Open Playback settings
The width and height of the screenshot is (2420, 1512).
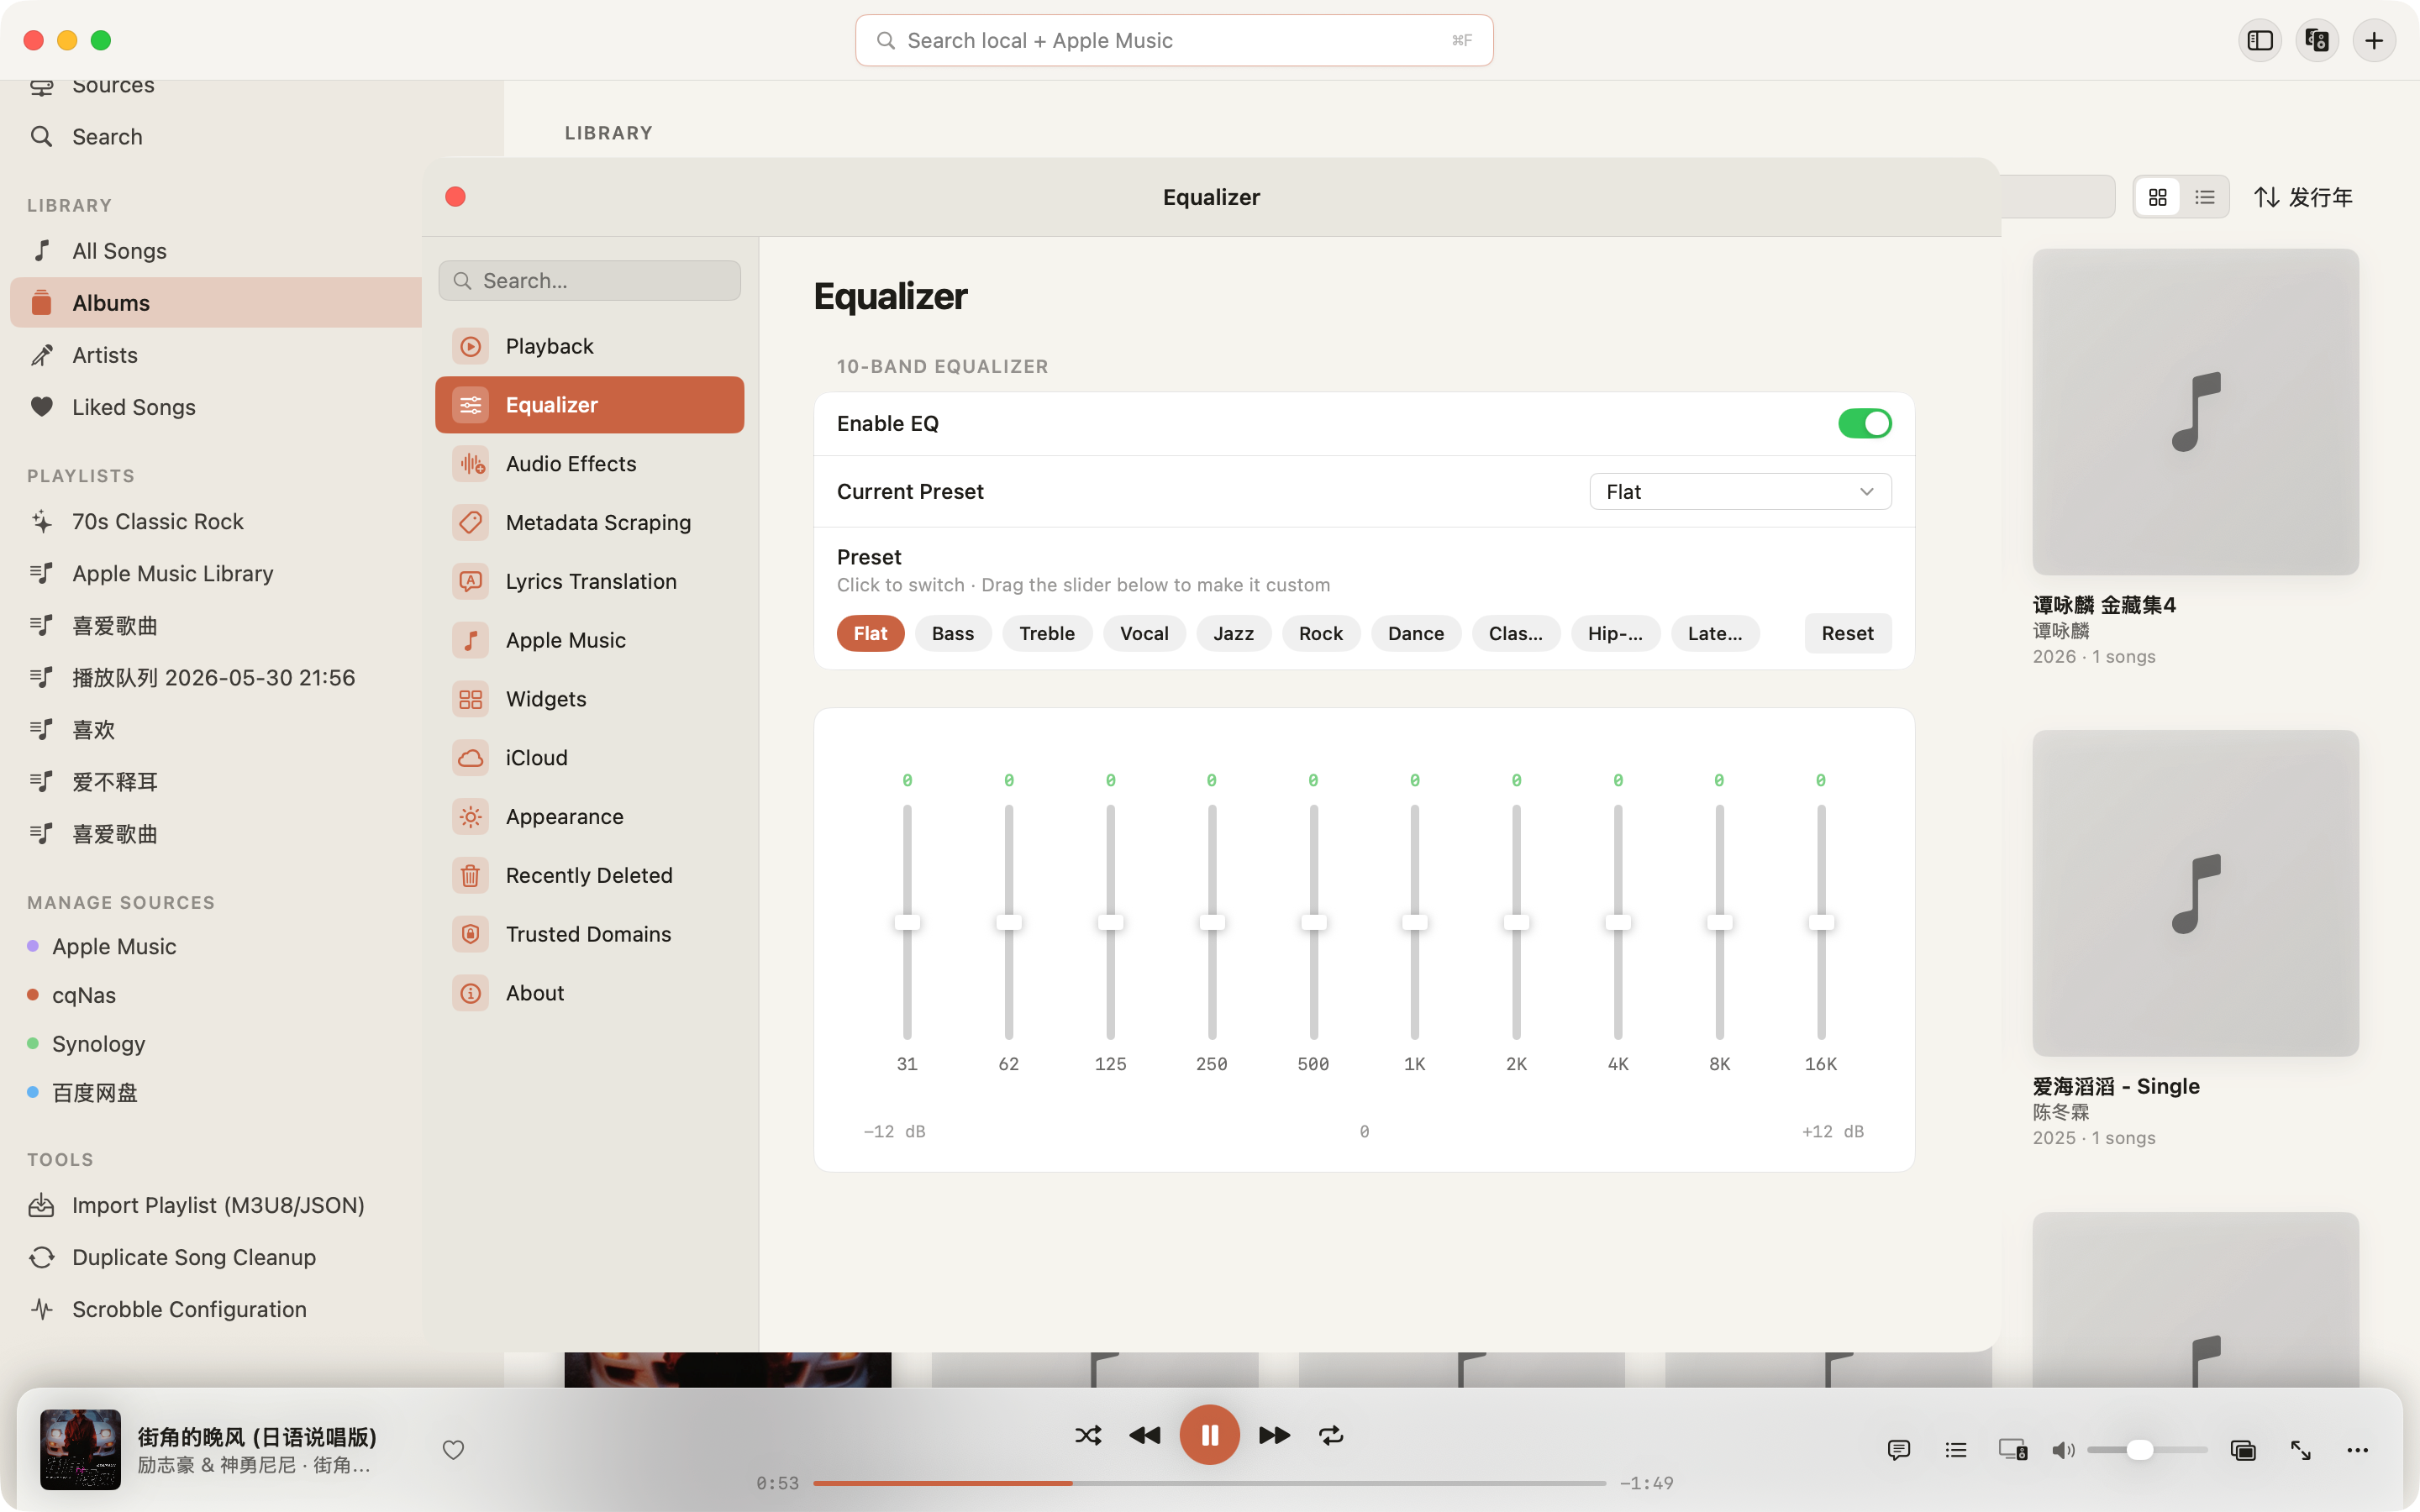[x=589, y=346]
